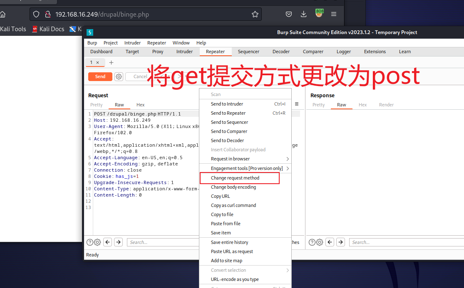The height and width of the screenshot is (288, 464).
Task: Click the extension icon with 808 badge
Action: (319, 13)
